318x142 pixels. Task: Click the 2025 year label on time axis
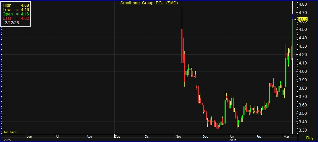pyautogui.click(x=7, y=139)
